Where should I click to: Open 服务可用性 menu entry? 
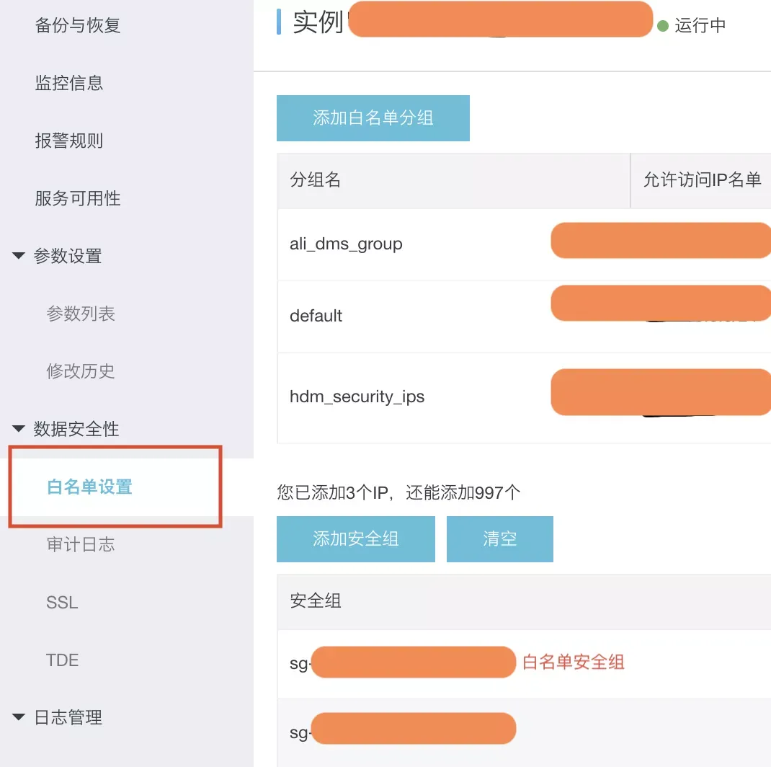coord(78,198)
